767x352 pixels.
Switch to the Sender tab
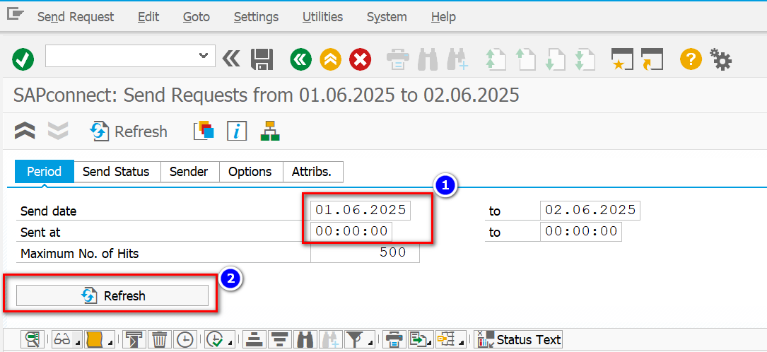coord(189,172)
